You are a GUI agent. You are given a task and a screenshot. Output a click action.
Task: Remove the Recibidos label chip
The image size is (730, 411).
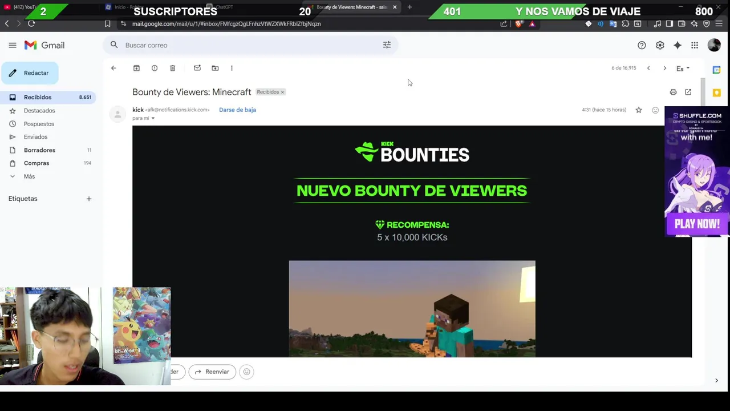tap(282, 92)
